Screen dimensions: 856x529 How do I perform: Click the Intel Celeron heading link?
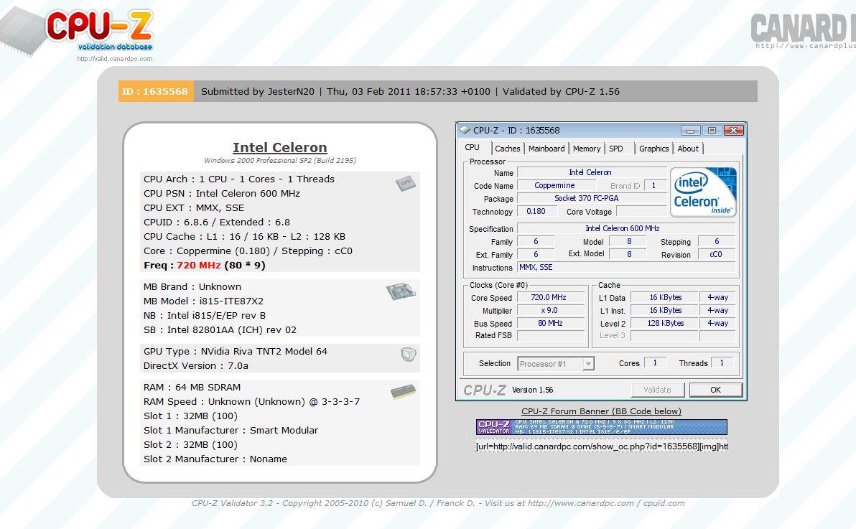279,147
